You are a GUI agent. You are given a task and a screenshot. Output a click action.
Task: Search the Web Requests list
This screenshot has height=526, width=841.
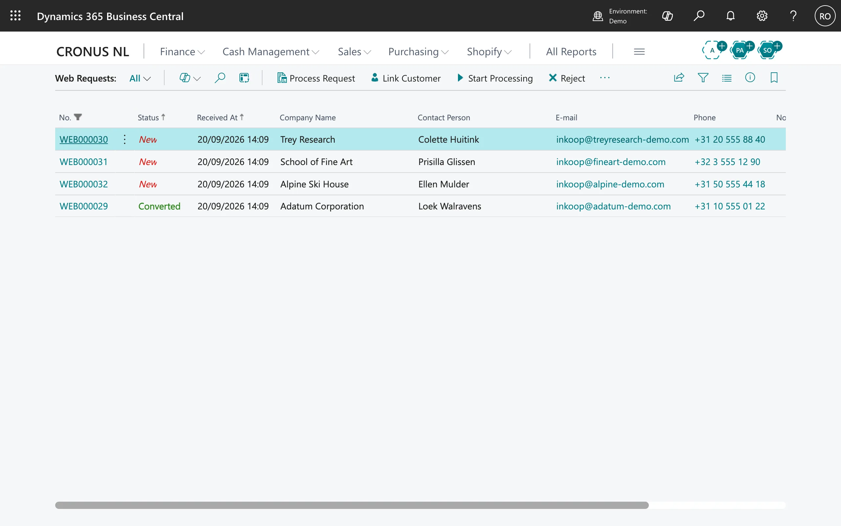220,78
